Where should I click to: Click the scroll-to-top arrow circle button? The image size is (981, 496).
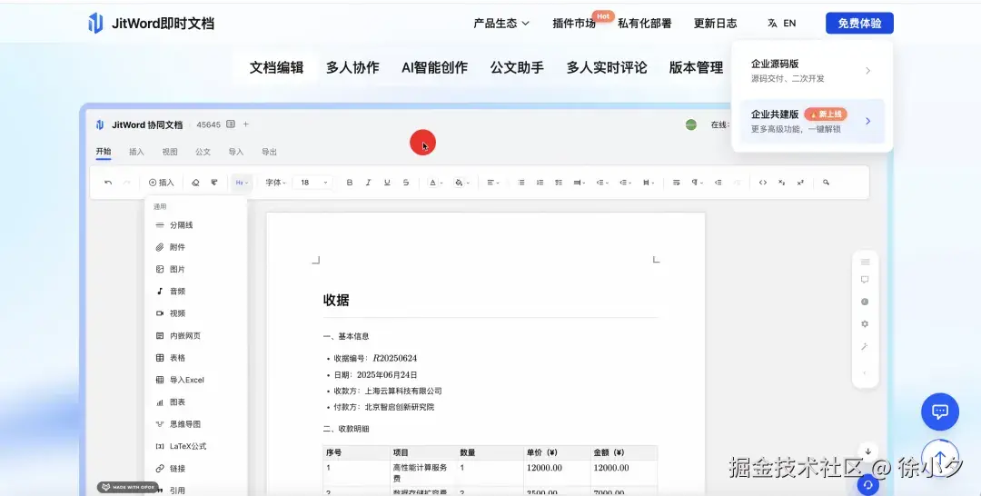[940, 457]
